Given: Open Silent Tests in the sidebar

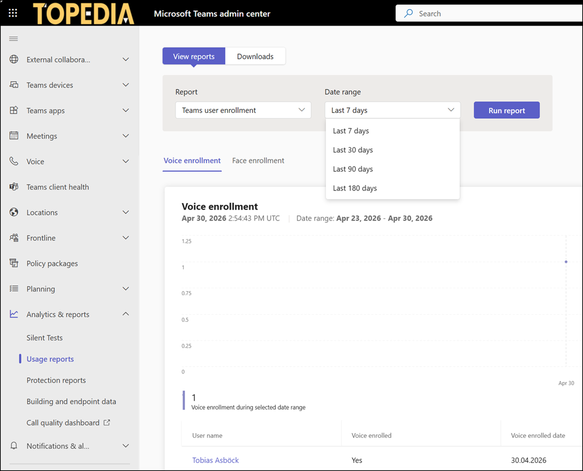Looking at the screenshot, I should pos(45,338).
